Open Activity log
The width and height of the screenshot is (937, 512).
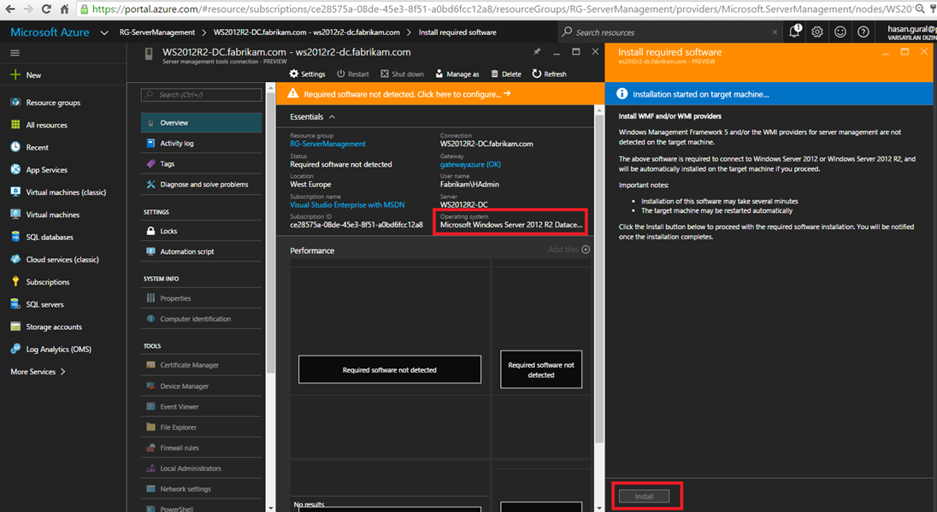click(x=202, y=144)
